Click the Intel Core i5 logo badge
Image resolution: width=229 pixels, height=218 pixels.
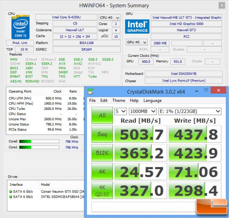(21, 27)
